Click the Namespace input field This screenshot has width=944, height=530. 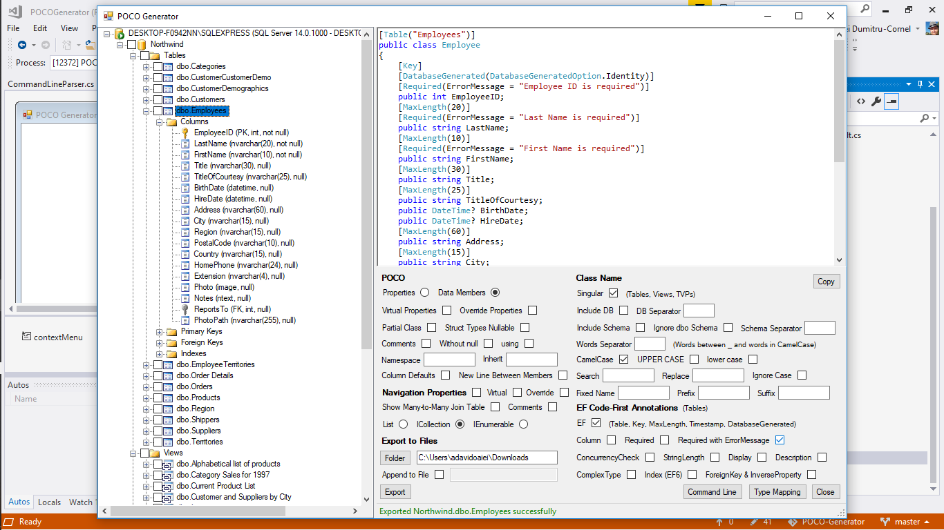point(449,360)
